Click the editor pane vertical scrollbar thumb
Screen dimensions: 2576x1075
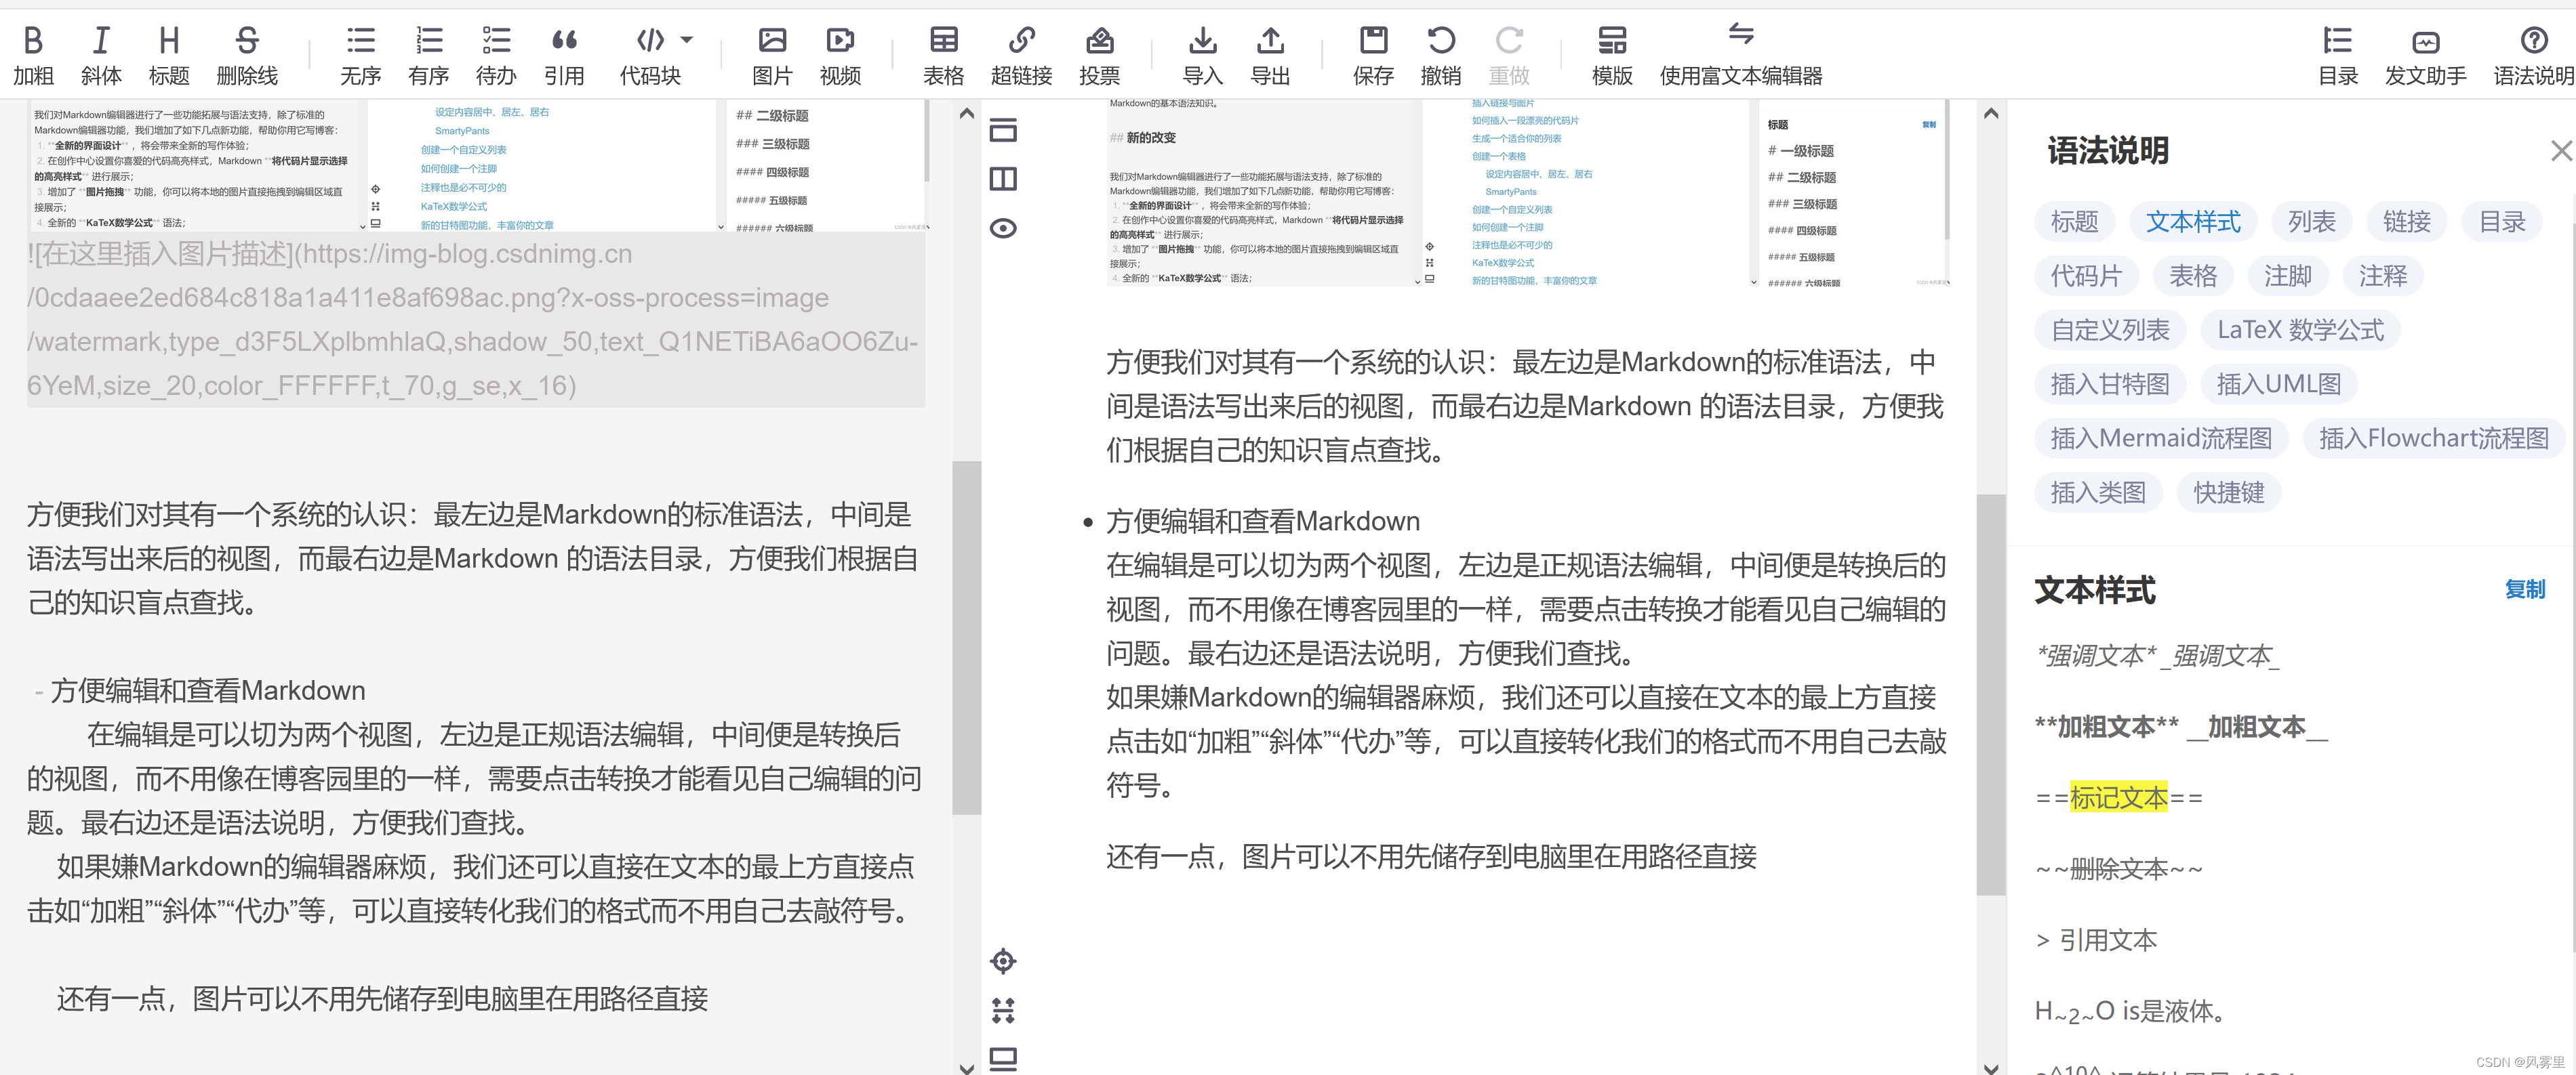966,637
